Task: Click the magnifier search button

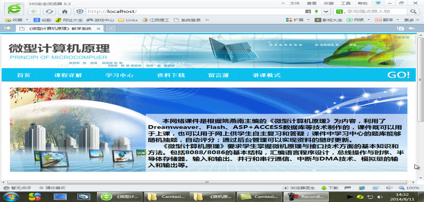Action: pyautogui.click(x=413, y=11)
